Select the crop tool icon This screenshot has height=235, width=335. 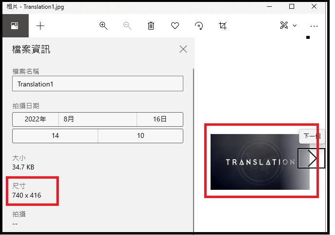tap(223, 26)
